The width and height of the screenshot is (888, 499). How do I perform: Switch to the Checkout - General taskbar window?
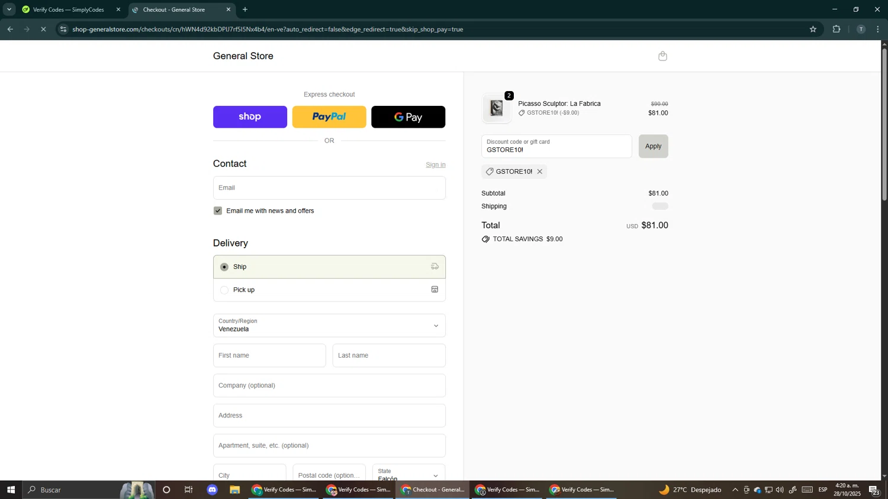click(x=433, y=490)
